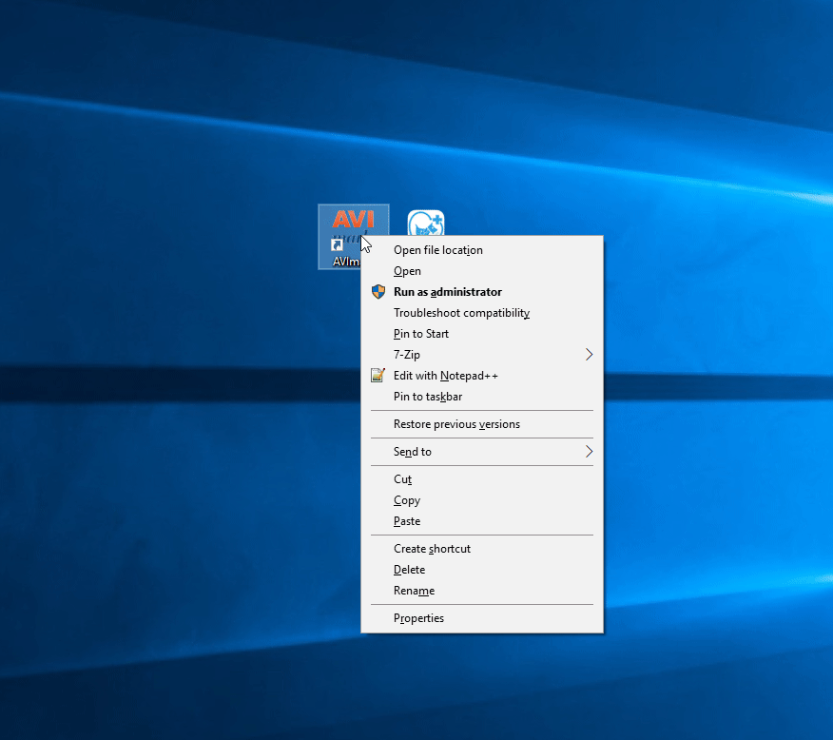Click the Notepad++ icon in the context menu
Screen dimensions: 833x740
(378, 375)
